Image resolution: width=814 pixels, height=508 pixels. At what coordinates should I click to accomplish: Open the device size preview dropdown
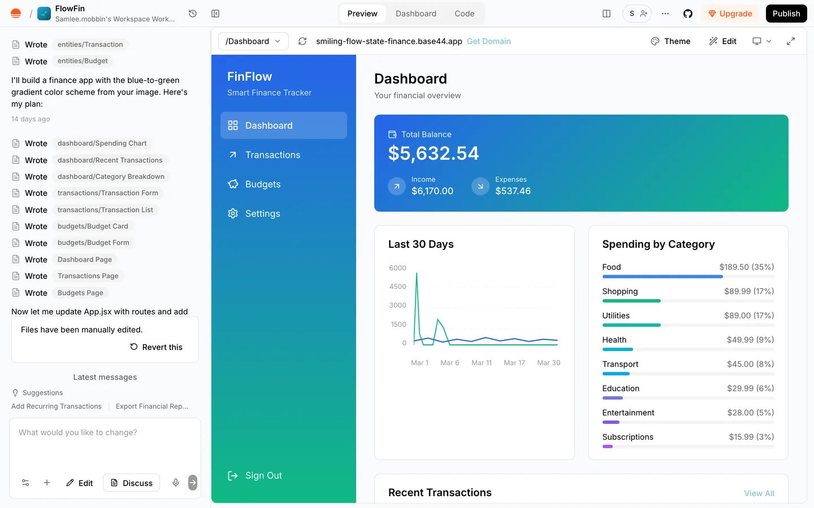coord(761,41)
